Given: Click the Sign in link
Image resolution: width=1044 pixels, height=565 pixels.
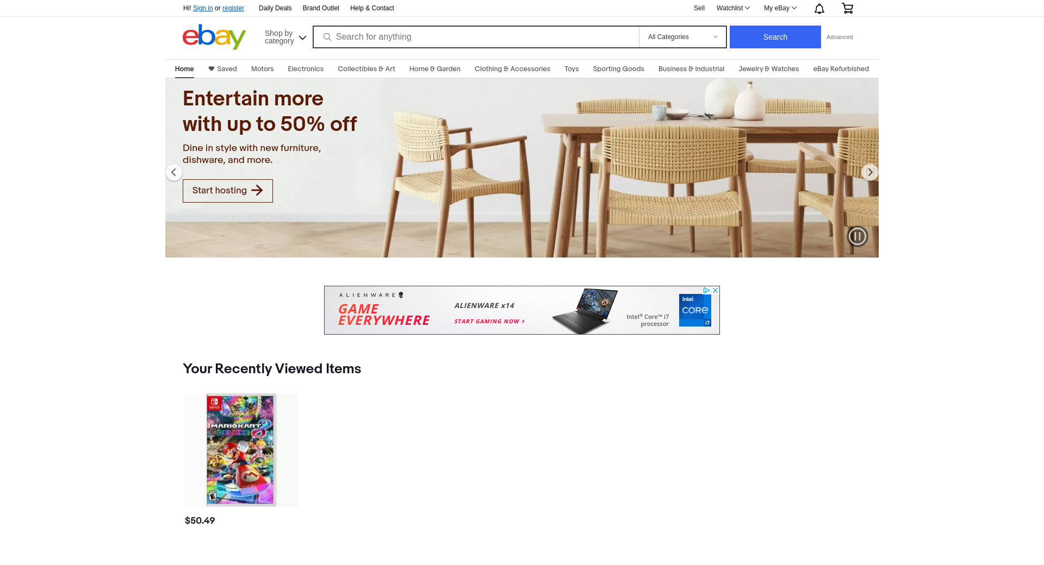Looking at the screenshot, I should click(203, 8).
